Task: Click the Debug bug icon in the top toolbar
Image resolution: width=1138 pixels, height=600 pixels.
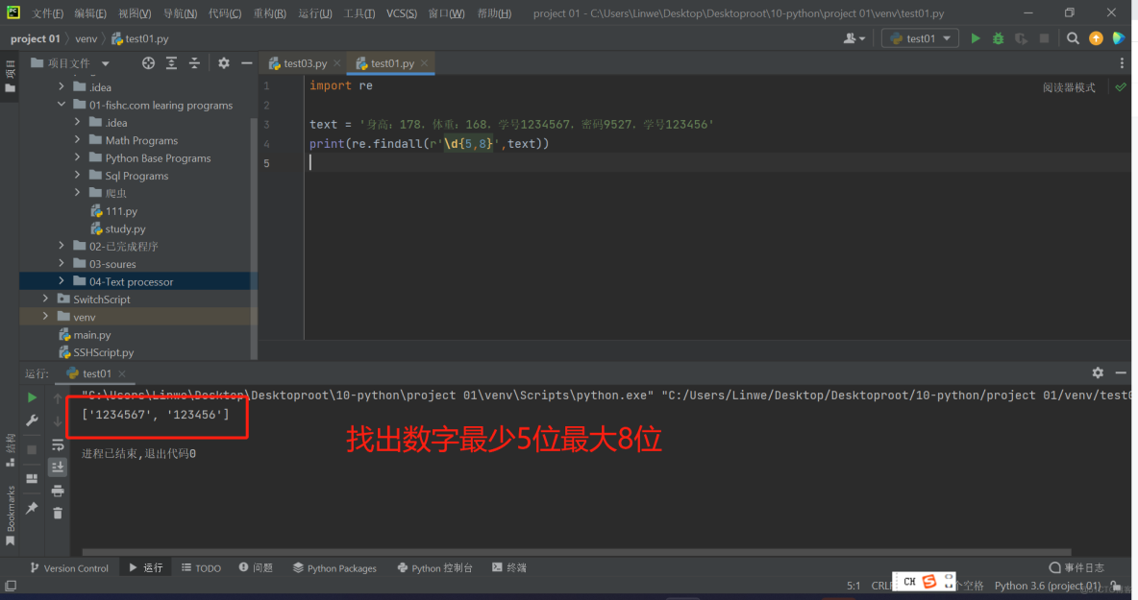Action: (998, 38)
